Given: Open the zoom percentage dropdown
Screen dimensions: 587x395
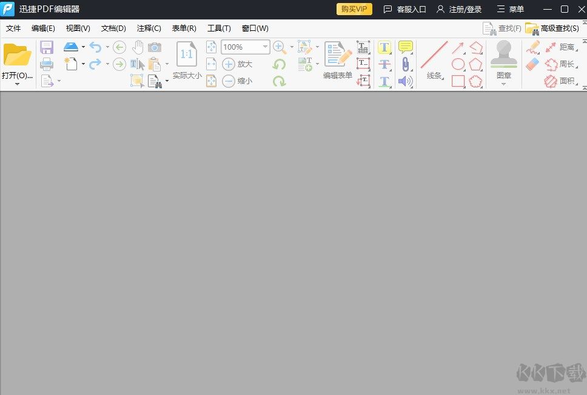Looking at the screenshot, I should pos(265,47).
